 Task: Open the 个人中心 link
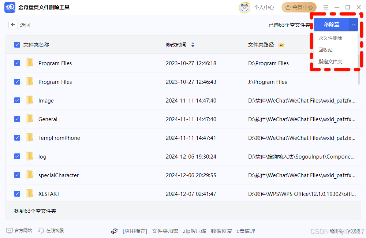pos(264,7)
